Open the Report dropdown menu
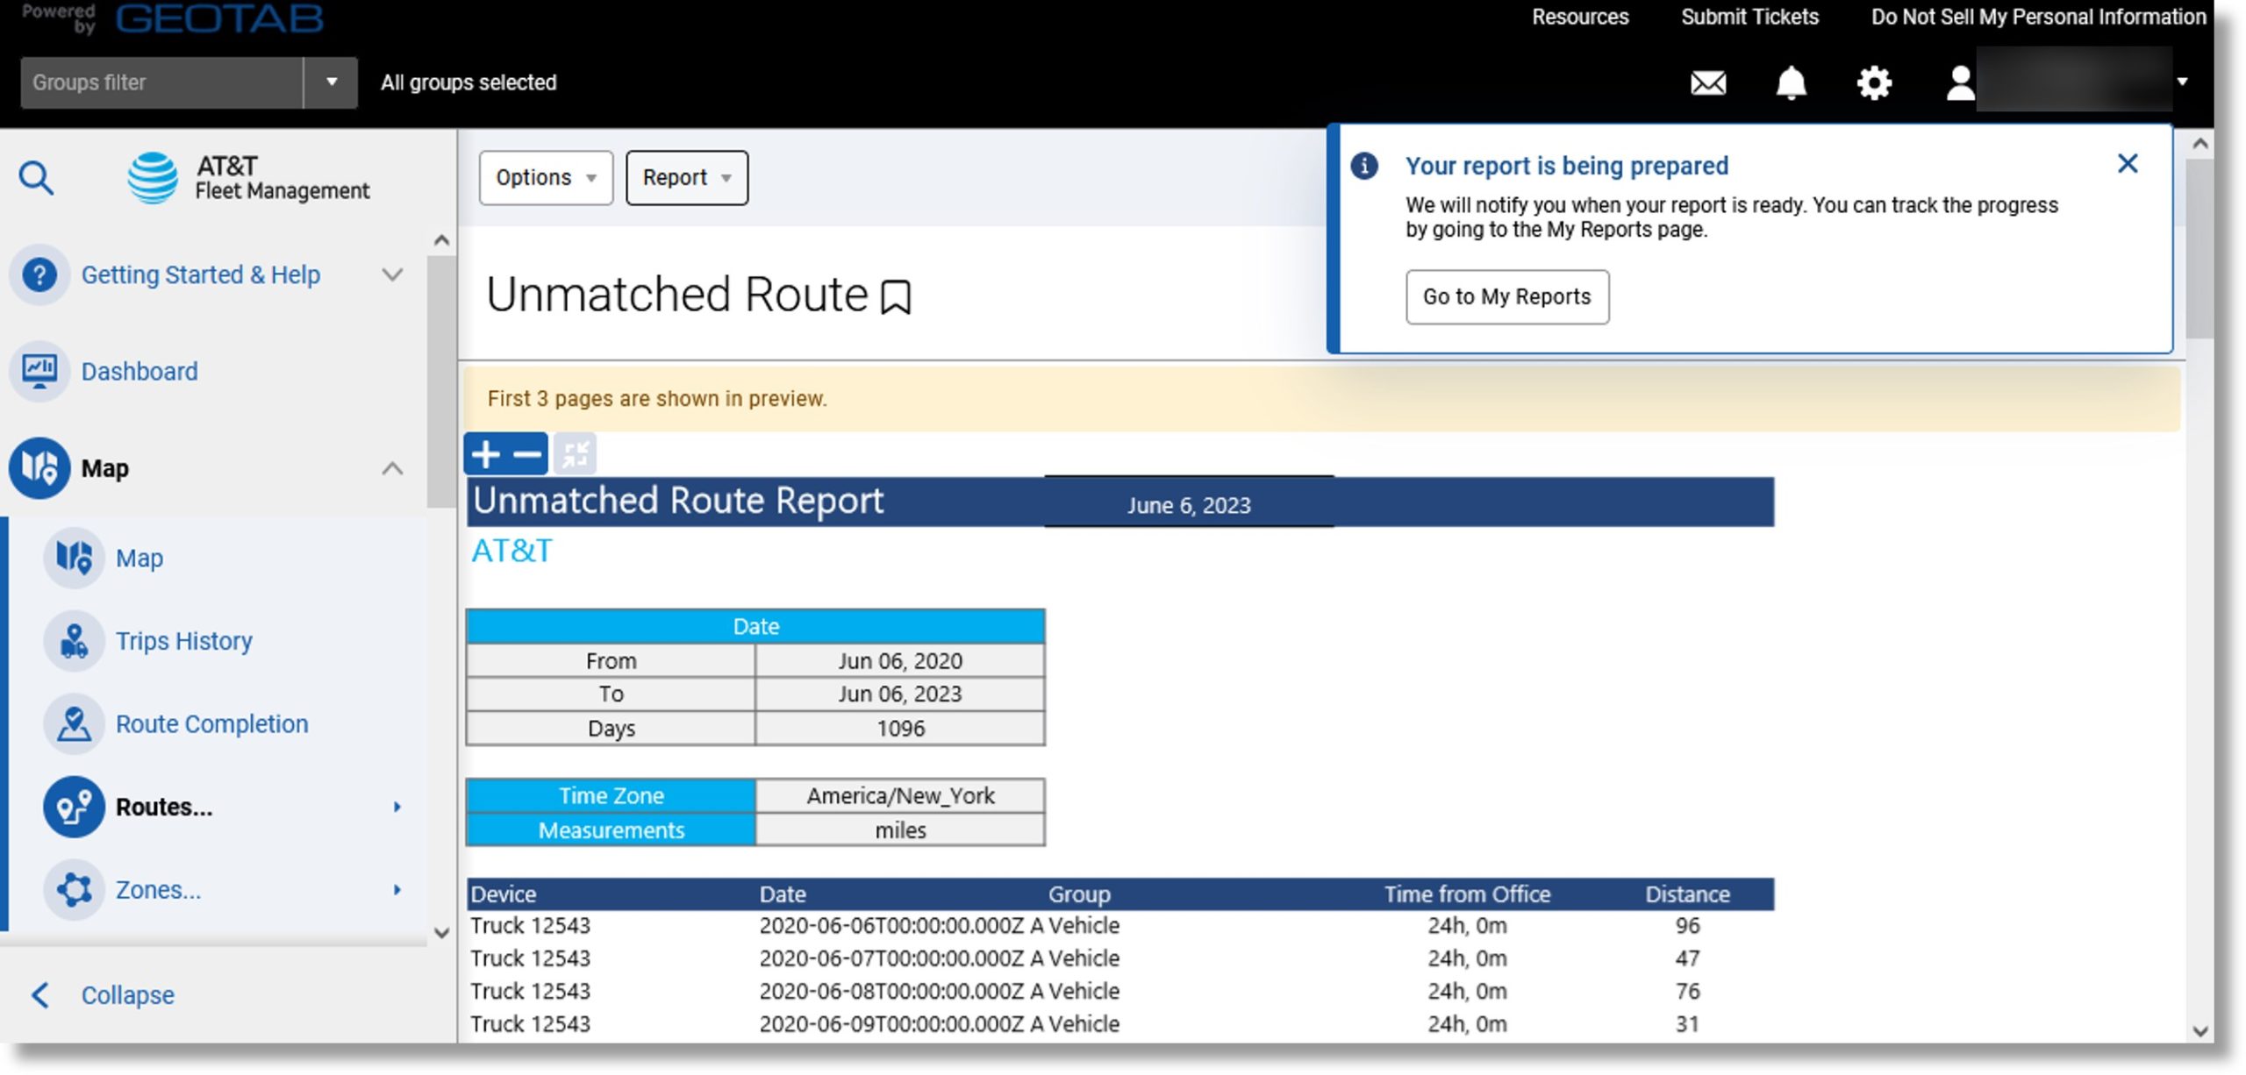 point(686,176)
